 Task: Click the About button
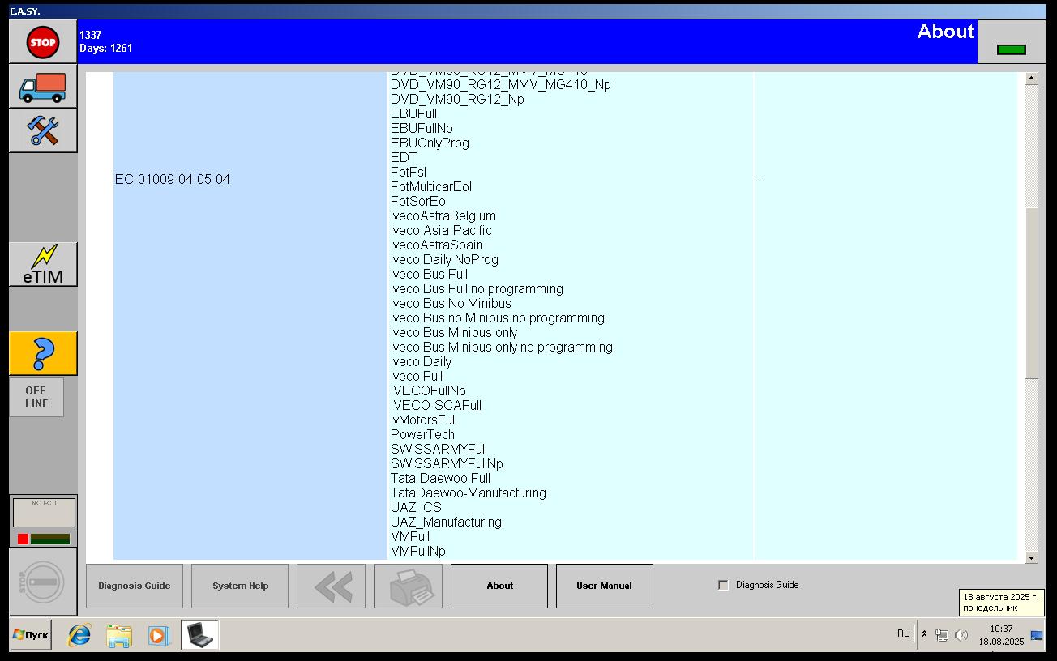(499, 586)
